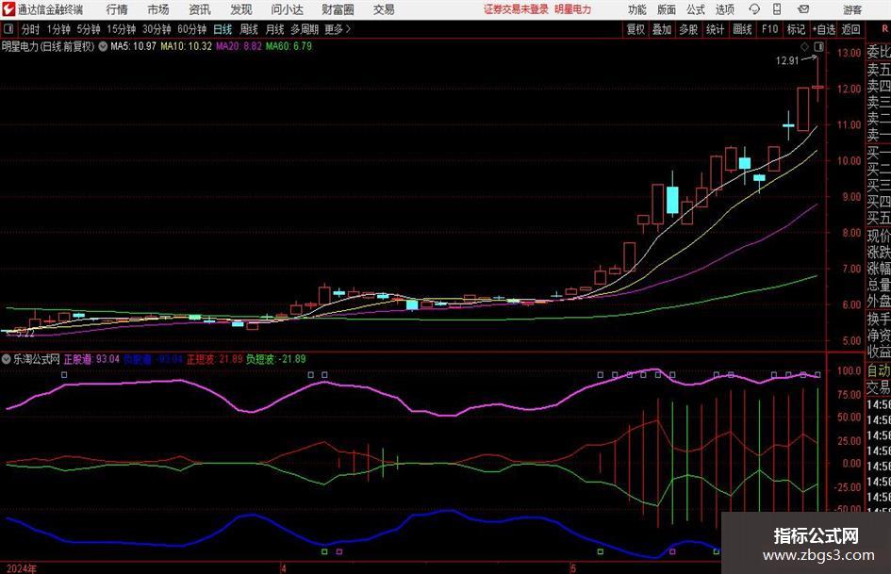This screenshot has width=891, height=574.
Task: Open the mobile phone icon
Action: click(777, 9)
